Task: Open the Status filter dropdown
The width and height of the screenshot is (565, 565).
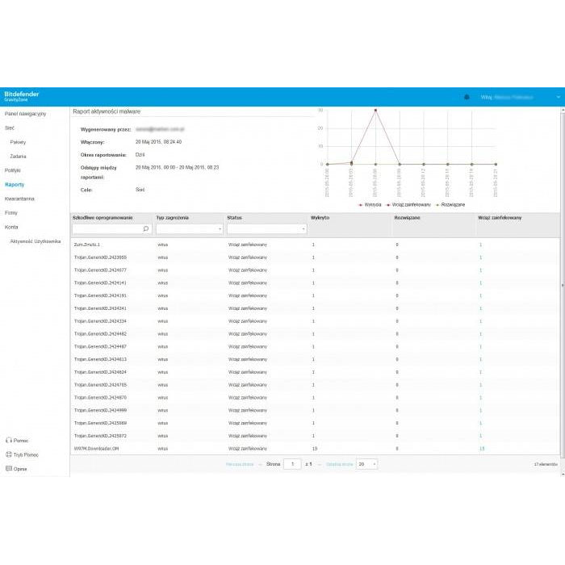Action: click(x=266, y=229)
